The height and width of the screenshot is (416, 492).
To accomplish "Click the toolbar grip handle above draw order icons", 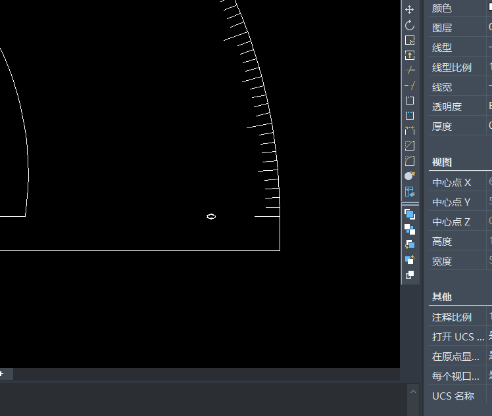I will click(410, 204).
